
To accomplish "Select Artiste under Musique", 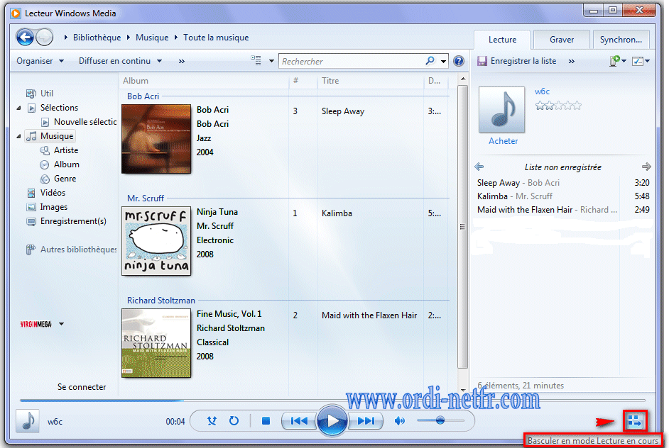I will 66,150.
